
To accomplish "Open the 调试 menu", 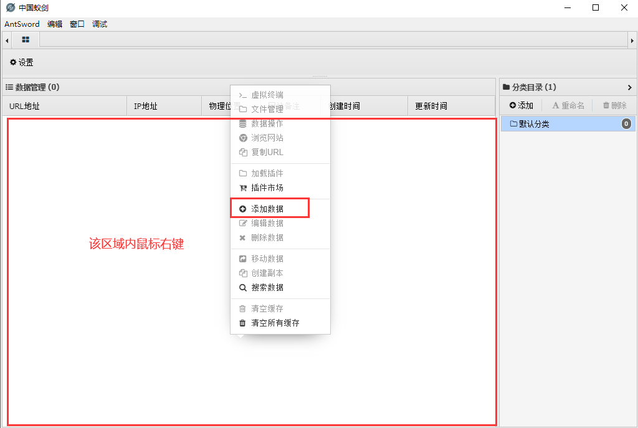I will [100, 24].
